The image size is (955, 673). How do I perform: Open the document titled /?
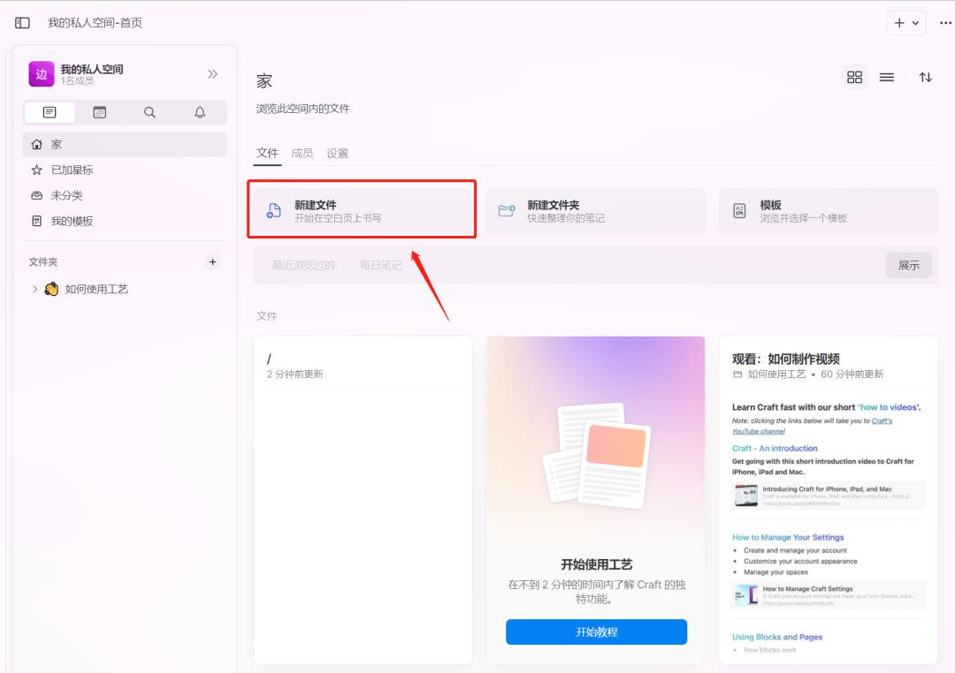tap(363, 500)
